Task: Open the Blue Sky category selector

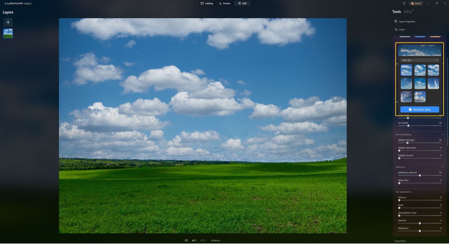Action: coord(419,60)
